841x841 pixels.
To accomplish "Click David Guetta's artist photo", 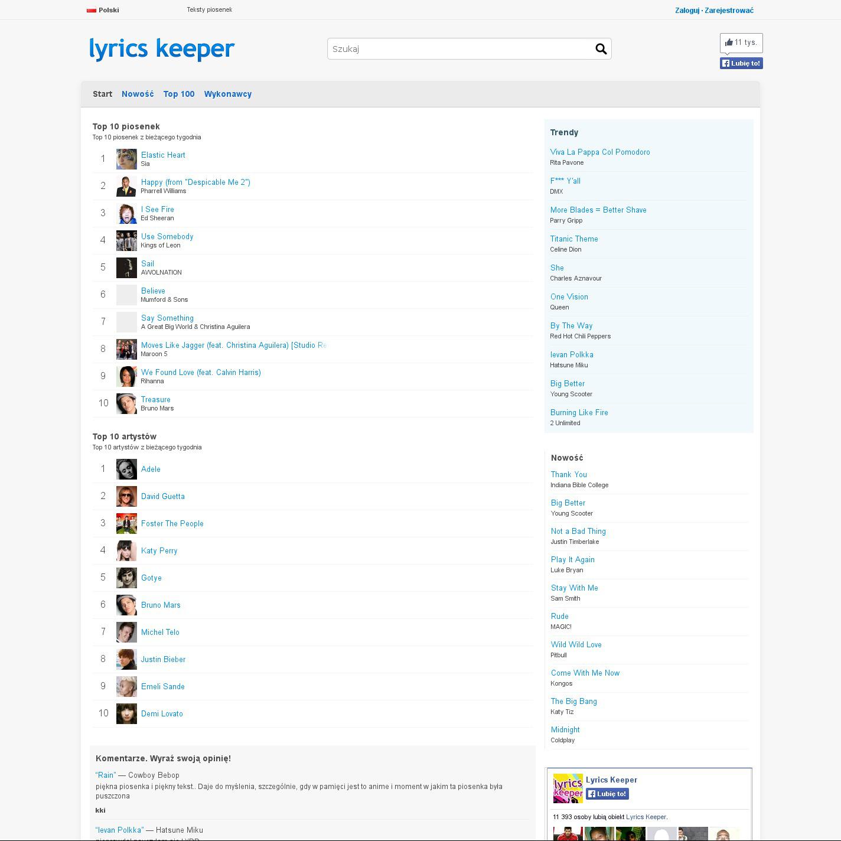I will click(x=126, y=497).
